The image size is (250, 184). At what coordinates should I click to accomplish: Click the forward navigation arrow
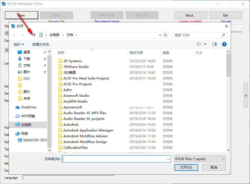(22, 35)
